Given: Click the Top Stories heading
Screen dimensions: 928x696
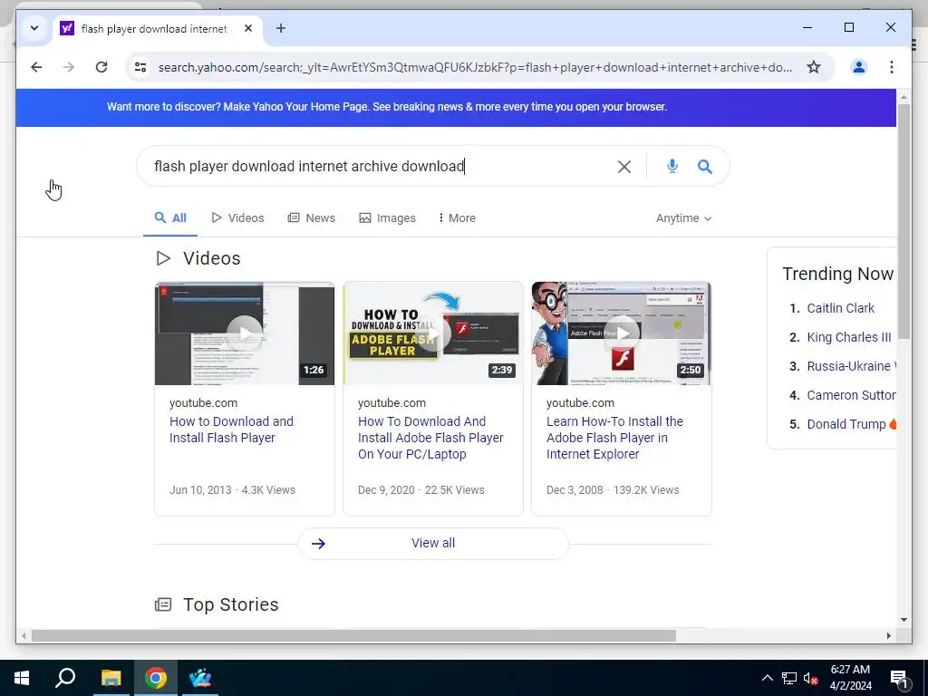Looking at the screenshot, I should pyautogui.click(x=230, y=604).
